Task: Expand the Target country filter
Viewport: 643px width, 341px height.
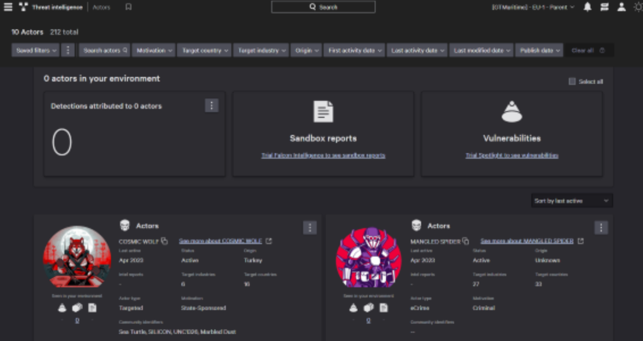Action: coord(204,50)
